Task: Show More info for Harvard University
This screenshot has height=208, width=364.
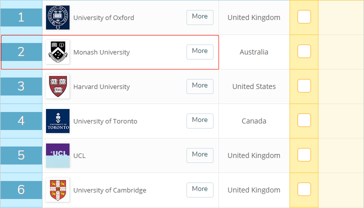Action: (x=200, y=86)
